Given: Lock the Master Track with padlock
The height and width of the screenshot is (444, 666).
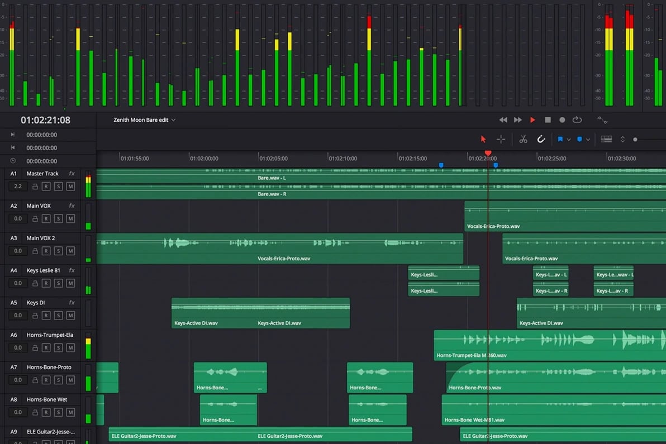Looking at the screenshot, I should [35, 187].
